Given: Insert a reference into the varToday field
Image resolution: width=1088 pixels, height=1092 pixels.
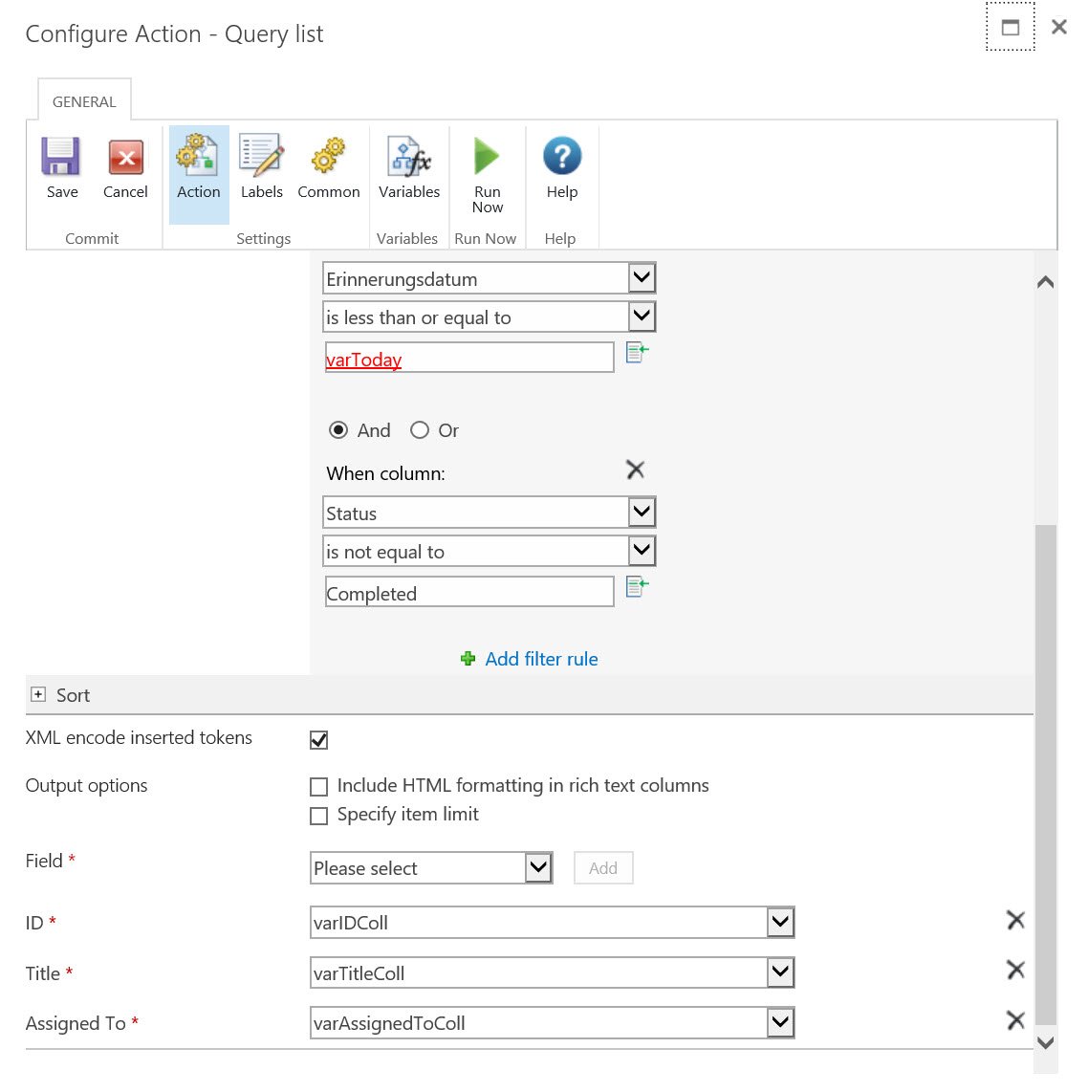Looking at the screenshot, I should point(637,352).
